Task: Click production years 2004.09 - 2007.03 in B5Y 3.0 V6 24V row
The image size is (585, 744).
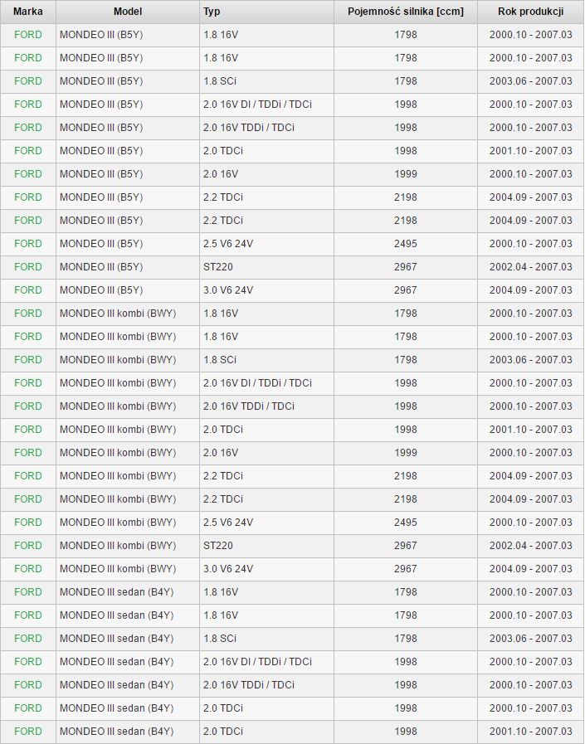Action: point(531,290)
